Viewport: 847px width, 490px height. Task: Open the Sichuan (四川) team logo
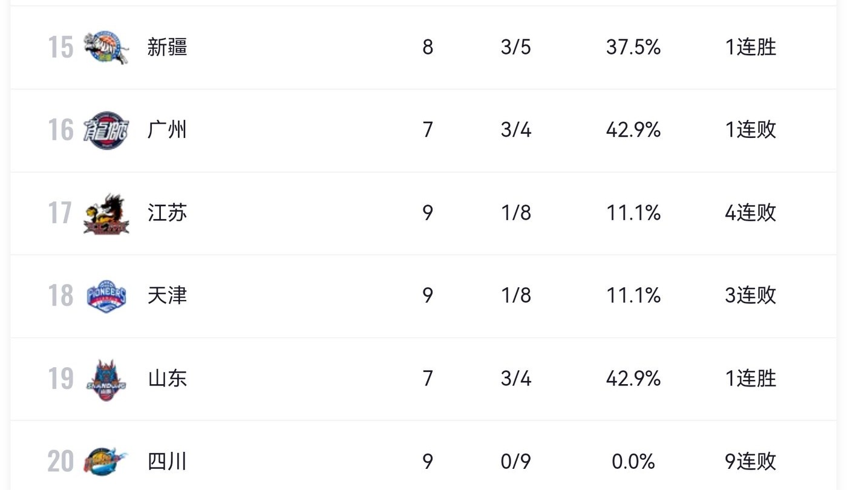pos(106,462)
